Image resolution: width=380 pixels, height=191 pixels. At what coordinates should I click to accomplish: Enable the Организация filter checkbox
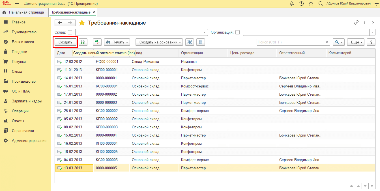click(x=237, y=32)
